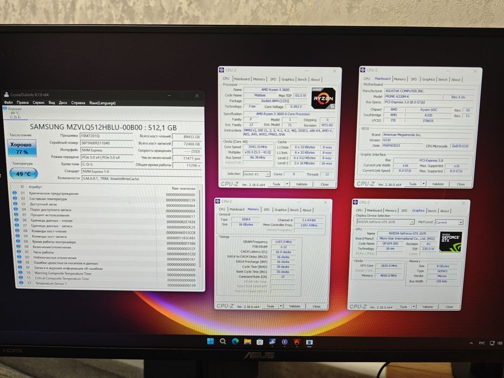Expand Tools arrow in Mainboard CPU-Z window
The width and height of the screenshot is (504, 378).
424,184
